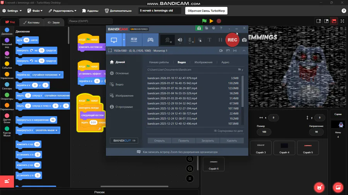The image size is (348, 195).
Task: Open the scheduled recording clock icon
Action: coord(213,28)
